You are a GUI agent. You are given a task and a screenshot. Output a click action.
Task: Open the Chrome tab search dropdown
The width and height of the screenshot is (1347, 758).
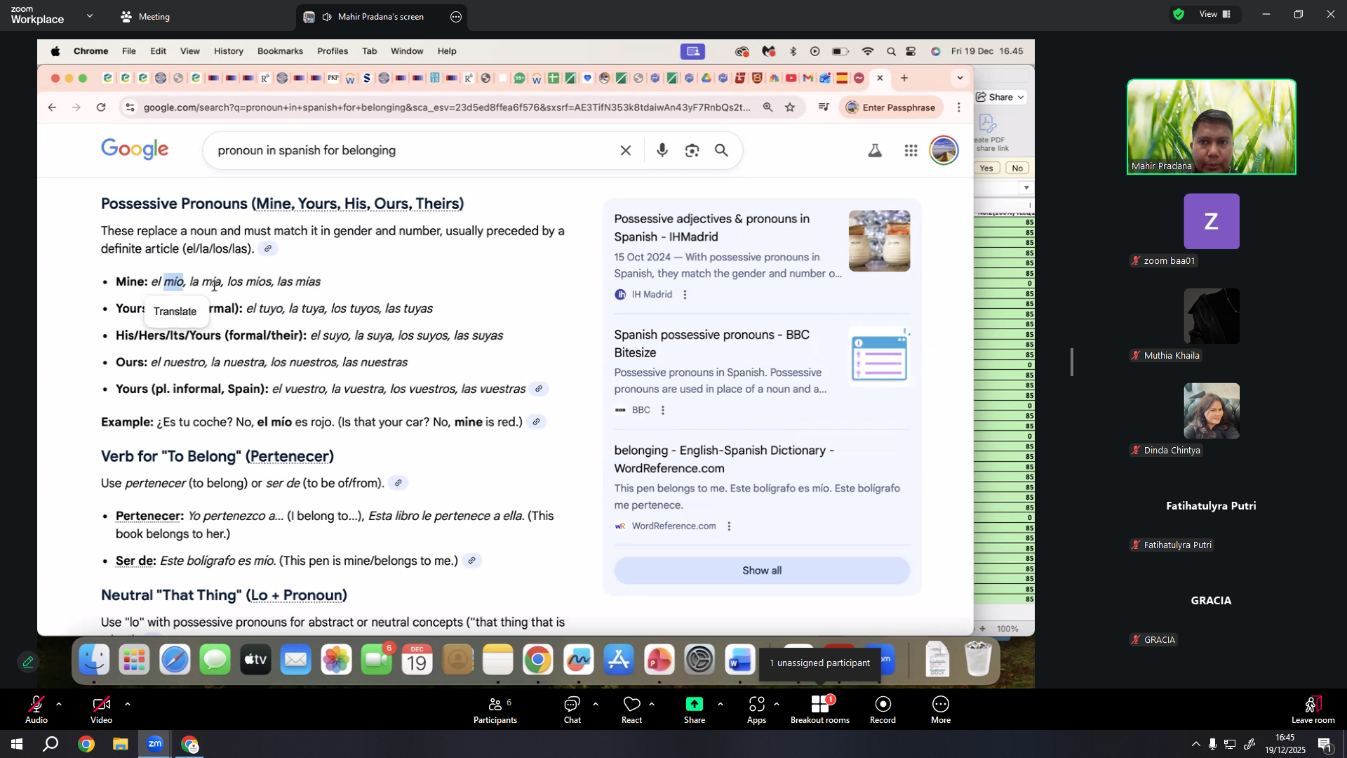point(960,78)
